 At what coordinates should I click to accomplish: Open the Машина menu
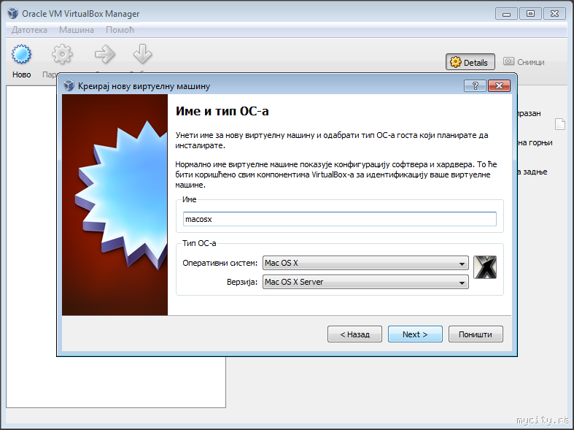coord(77,30)
